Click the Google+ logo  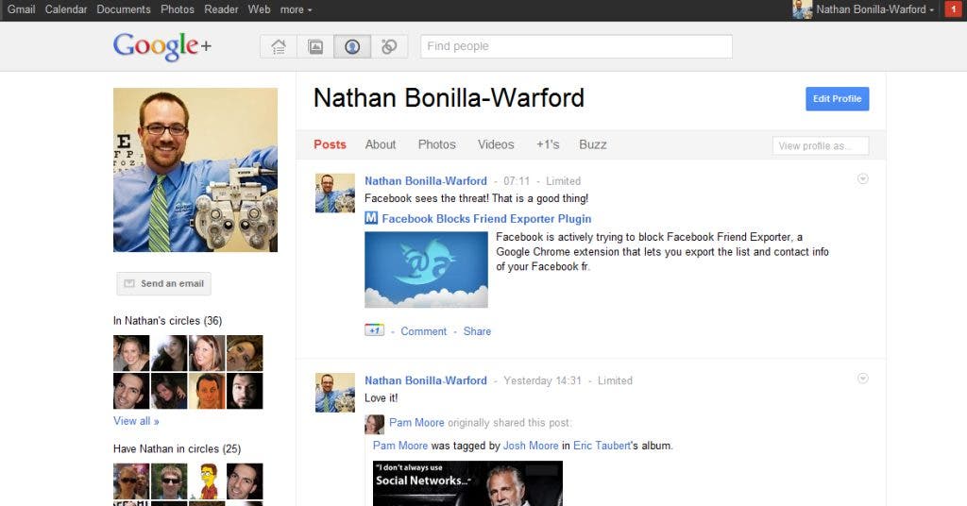point(162,46)
